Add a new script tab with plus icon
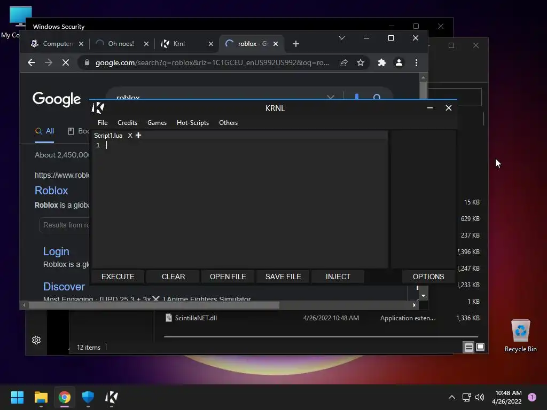Image resolution: width=547 pixels, height=410 pixels. tap(138, 135)
